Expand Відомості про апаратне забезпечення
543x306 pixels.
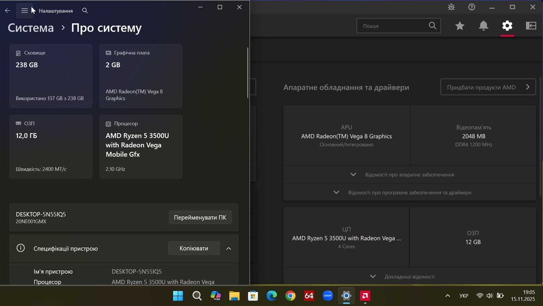tap(409, 174)
